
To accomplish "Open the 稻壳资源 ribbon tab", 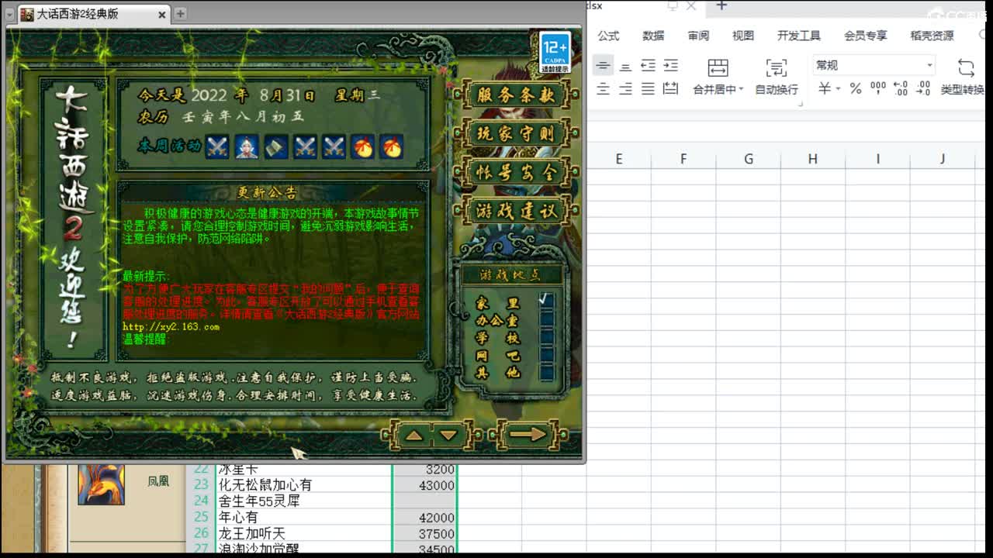I will click(x=932, y=36).
